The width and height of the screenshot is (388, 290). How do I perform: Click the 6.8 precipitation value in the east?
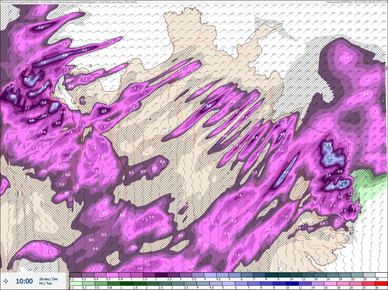[x=329, y=145]
